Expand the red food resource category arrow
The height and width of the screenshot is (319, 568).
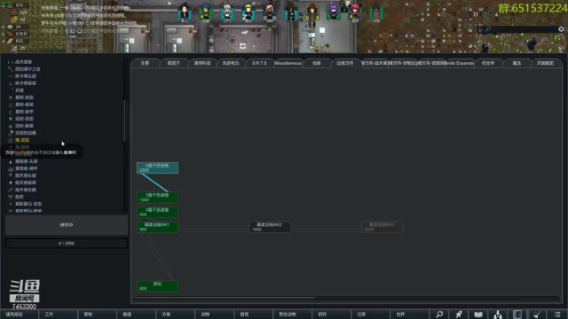pyautogui.click(x=4, y=34)
